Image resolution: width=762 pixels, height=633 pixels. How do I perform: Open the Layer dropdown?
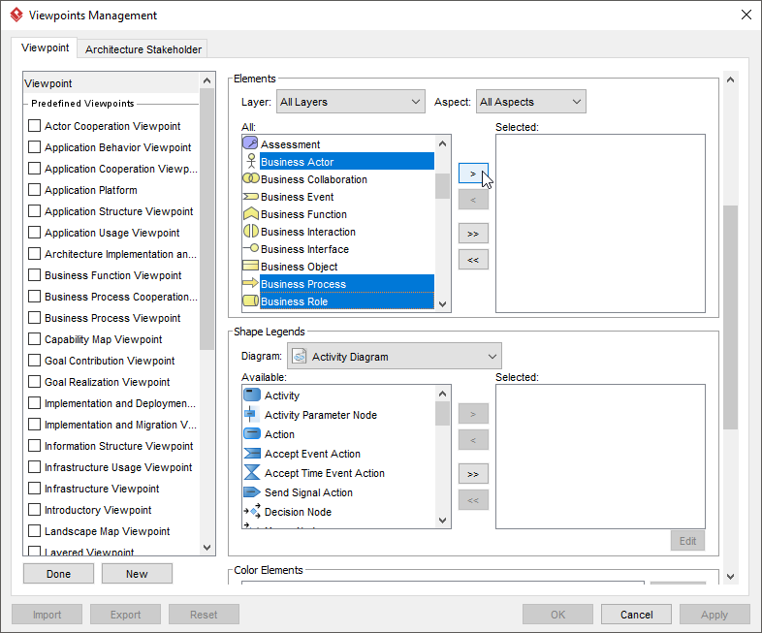point(350,102)
